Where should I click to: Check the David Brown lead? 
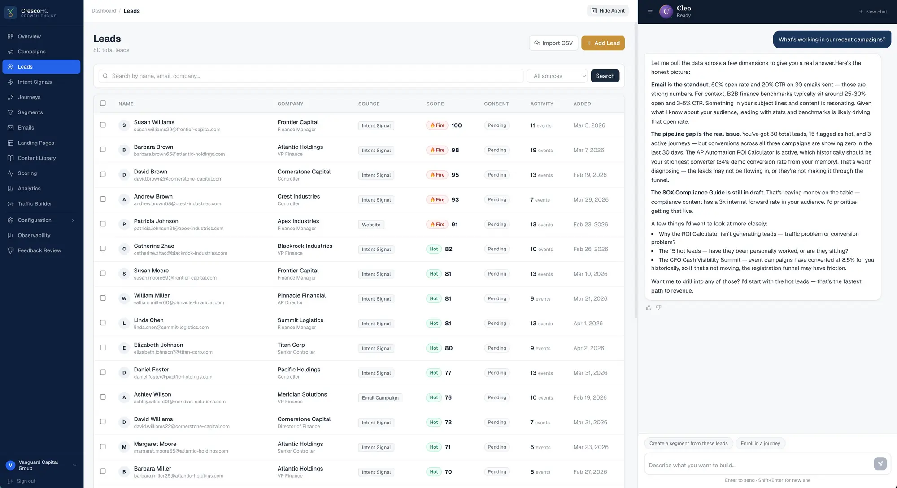click(103, 174)
